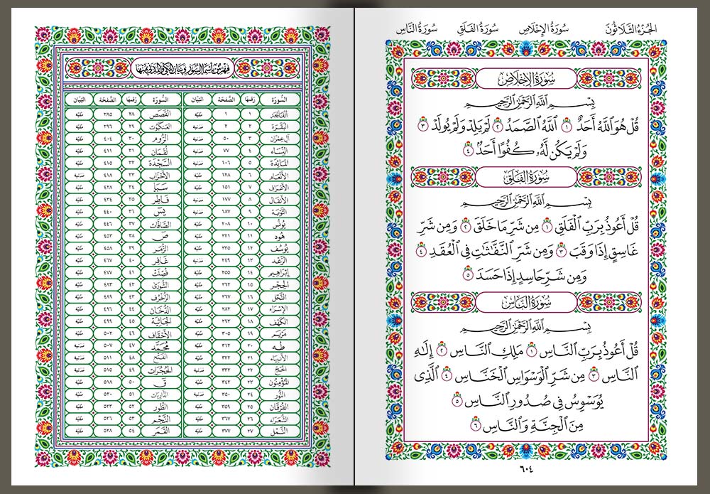
Task: Click index entry الزخرف
Action: (x=160, y=298)
